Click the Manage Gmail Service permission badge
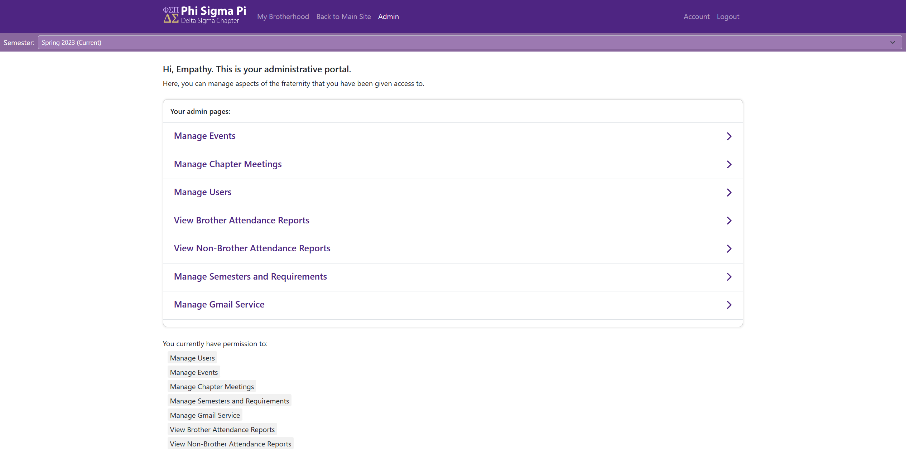906x450 pixels. [x=205, y=415]
